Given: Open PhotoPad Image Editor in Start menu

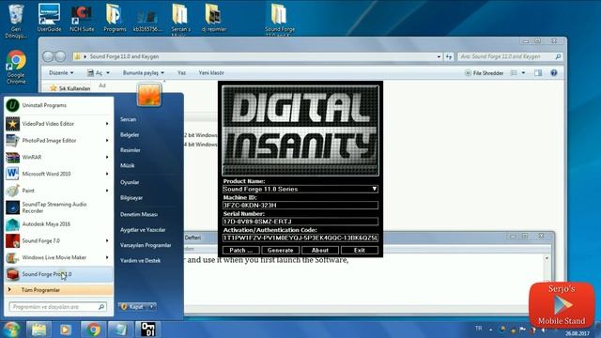Looking at the screenshot, I should click(x=58, y=140).
